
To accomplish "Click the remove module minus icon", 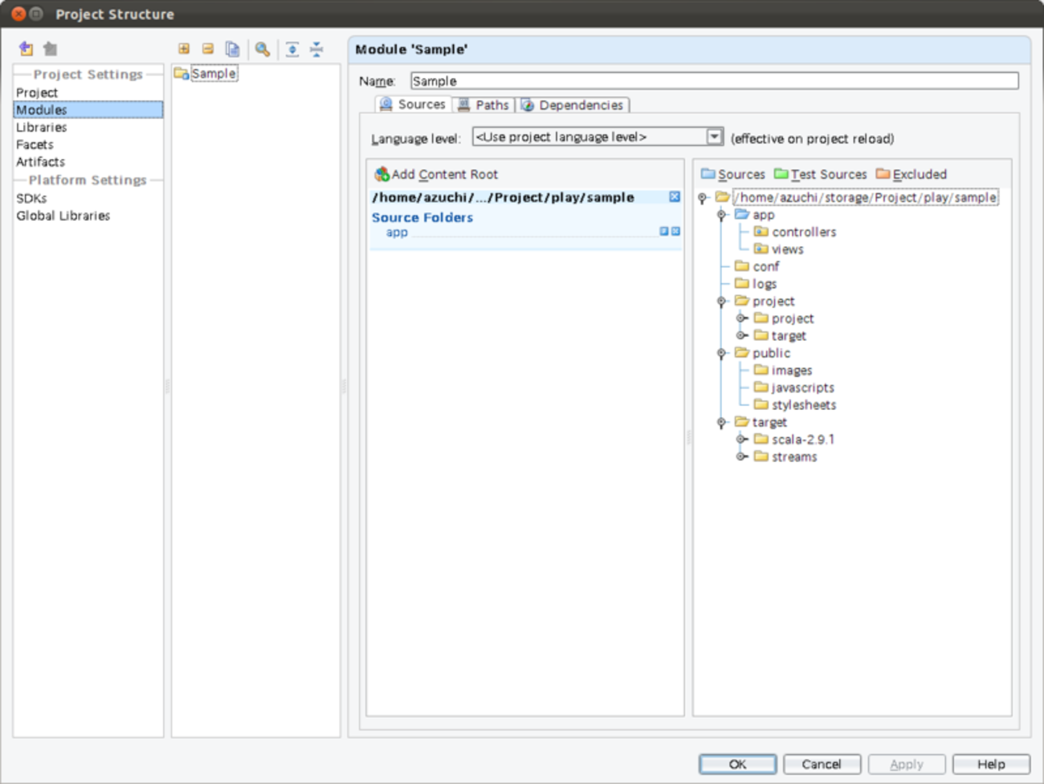I will point(208,49).
